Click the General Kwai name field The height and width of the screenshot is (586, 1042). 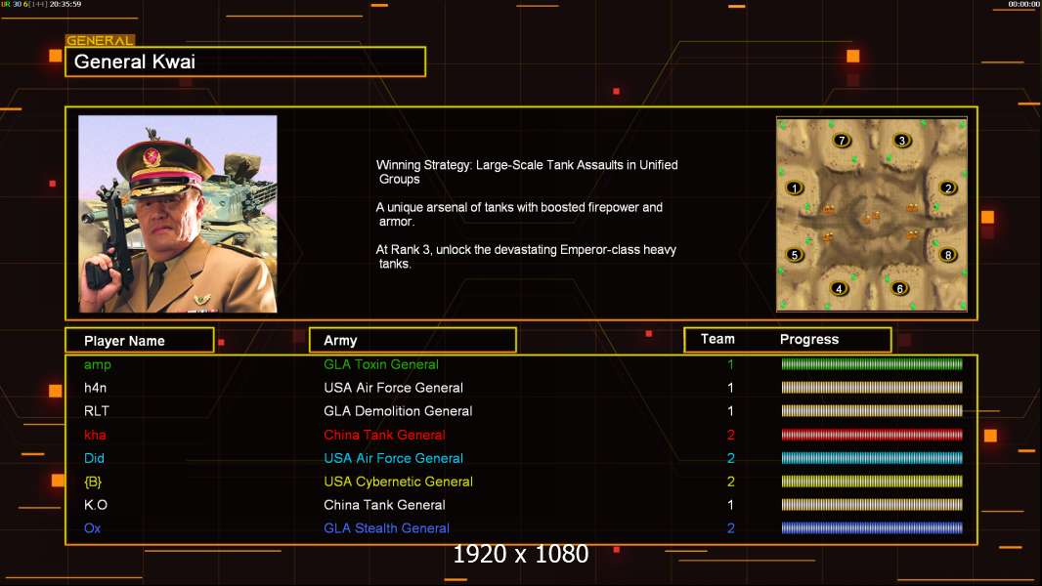(x=245, y=62)
